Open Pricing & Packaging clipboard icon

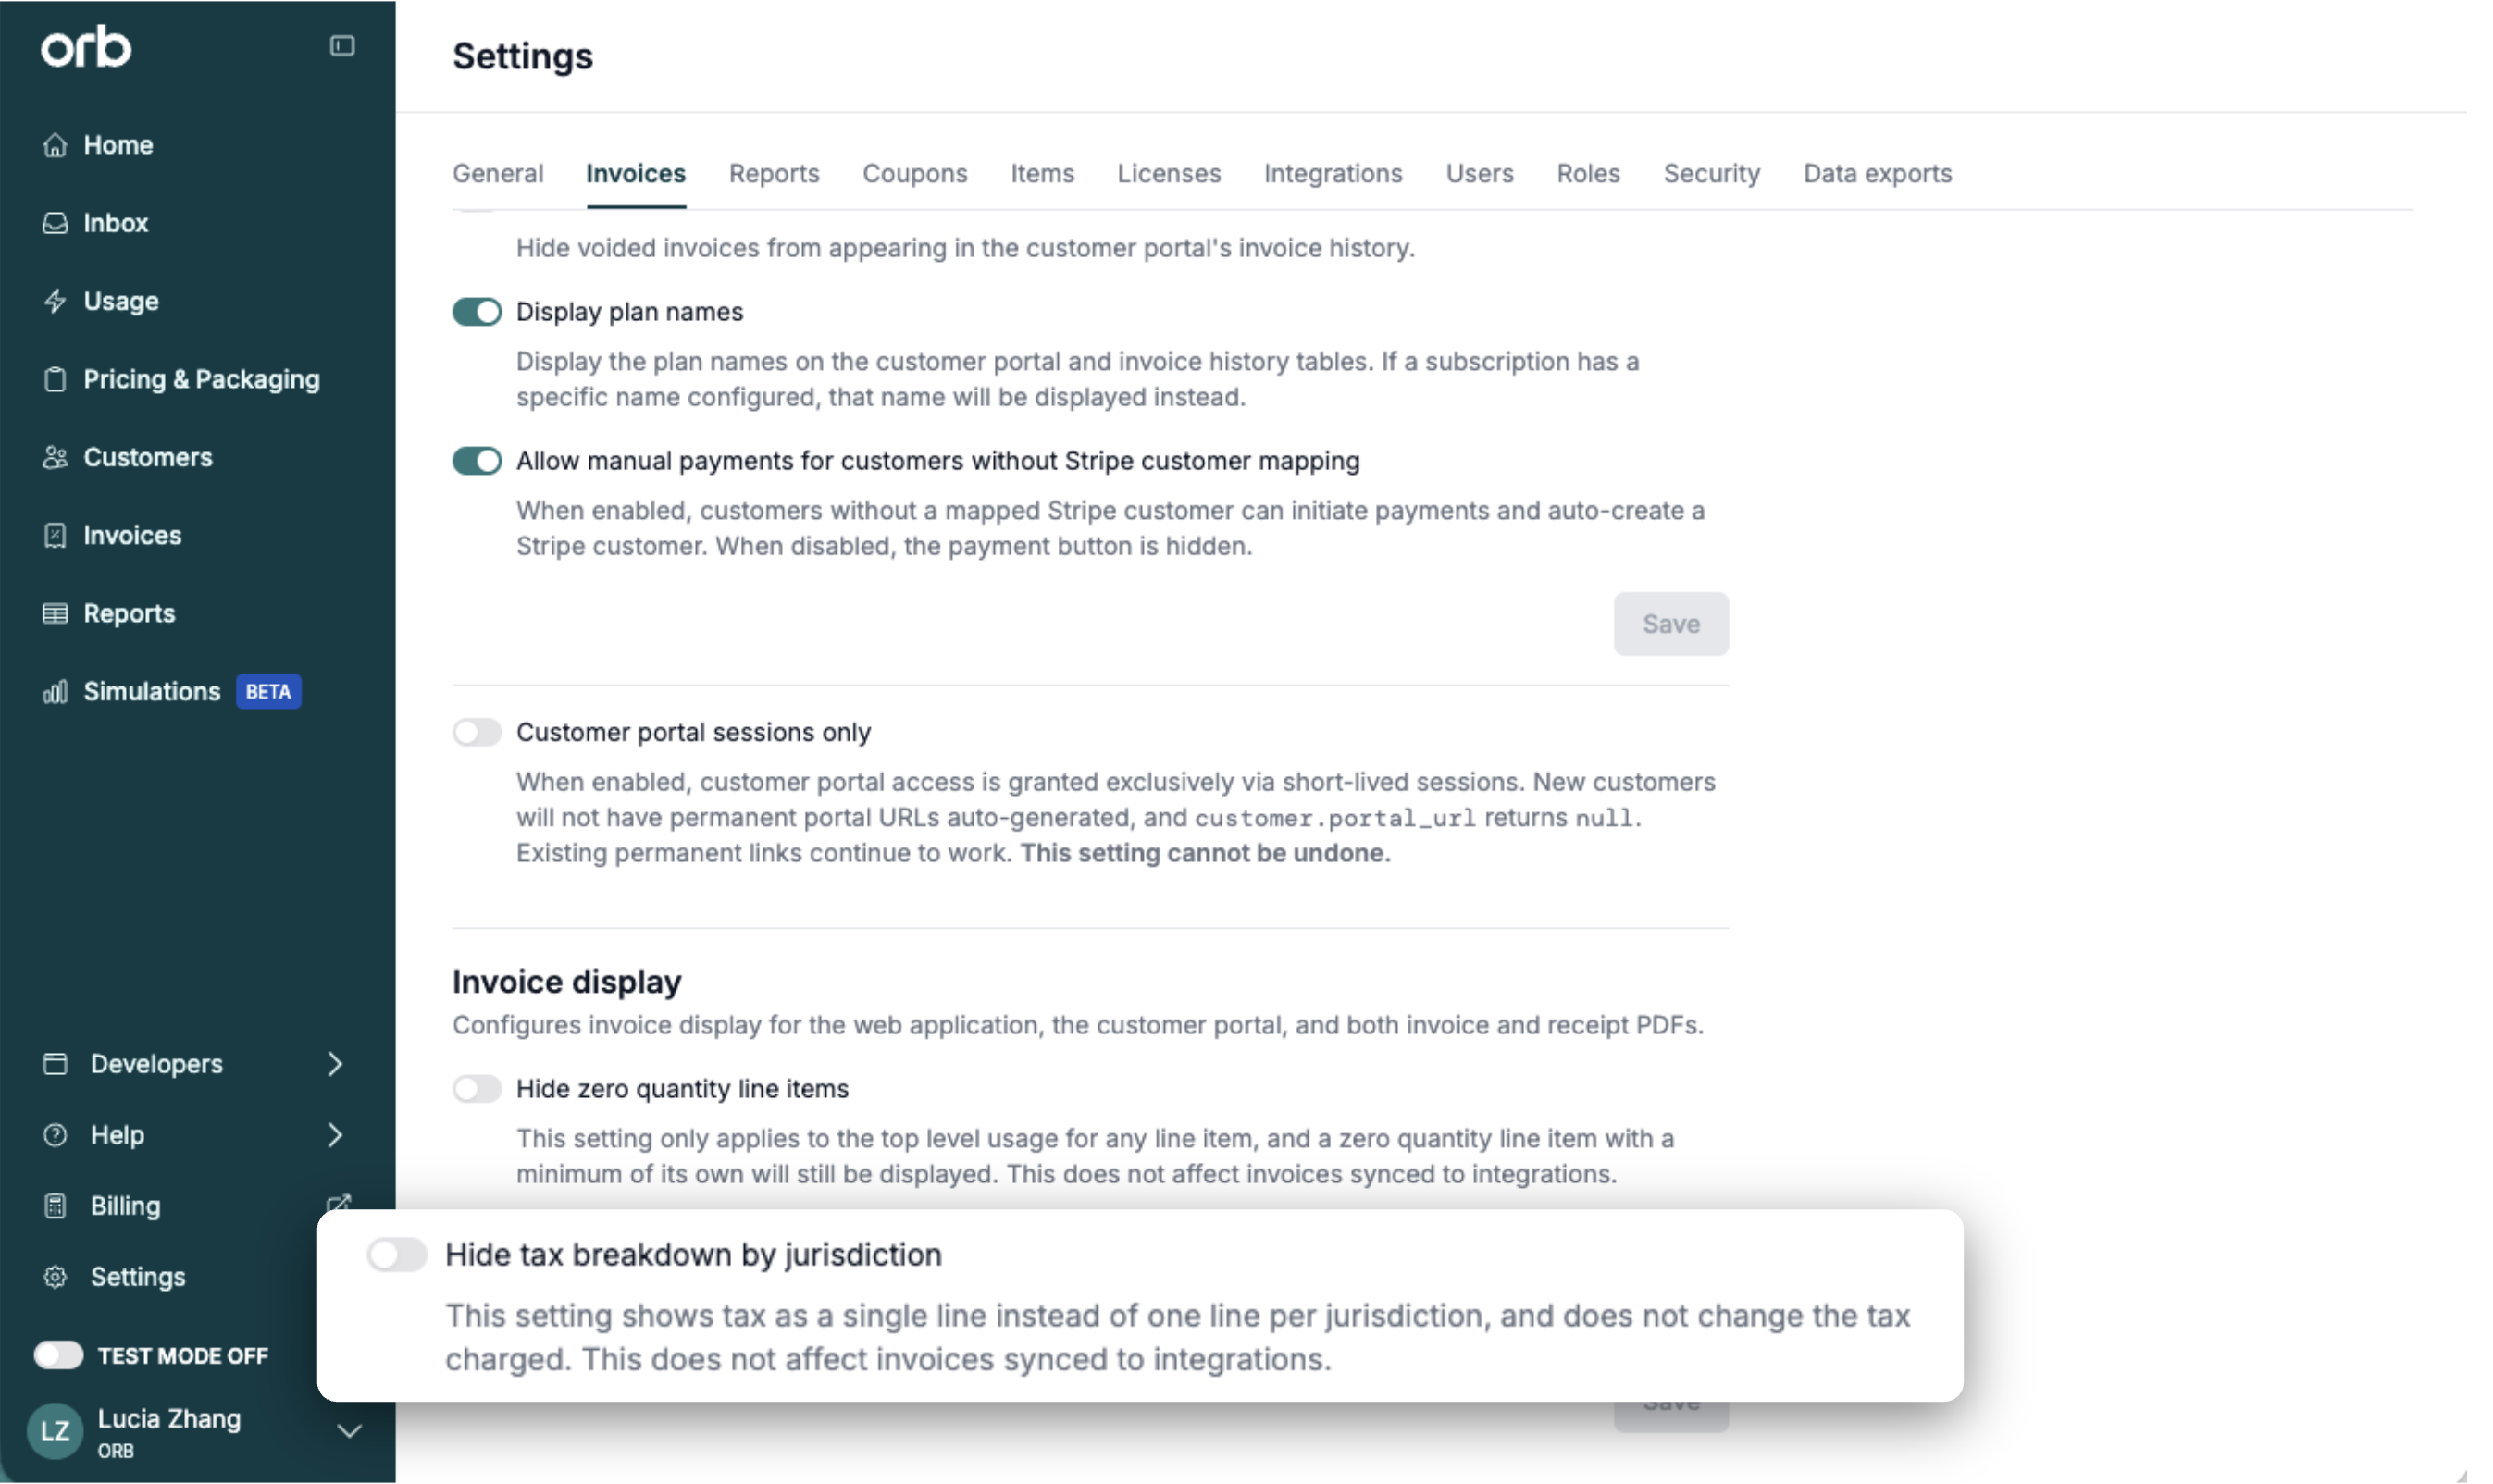[55, 379]
